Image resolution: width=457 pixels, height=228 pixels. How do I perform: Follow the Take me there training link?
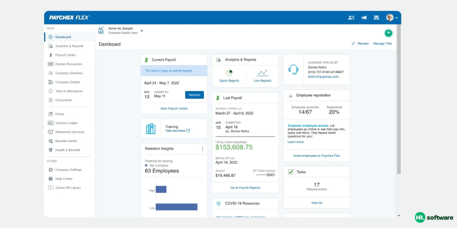pyautogui.click(x=177, y=131)
